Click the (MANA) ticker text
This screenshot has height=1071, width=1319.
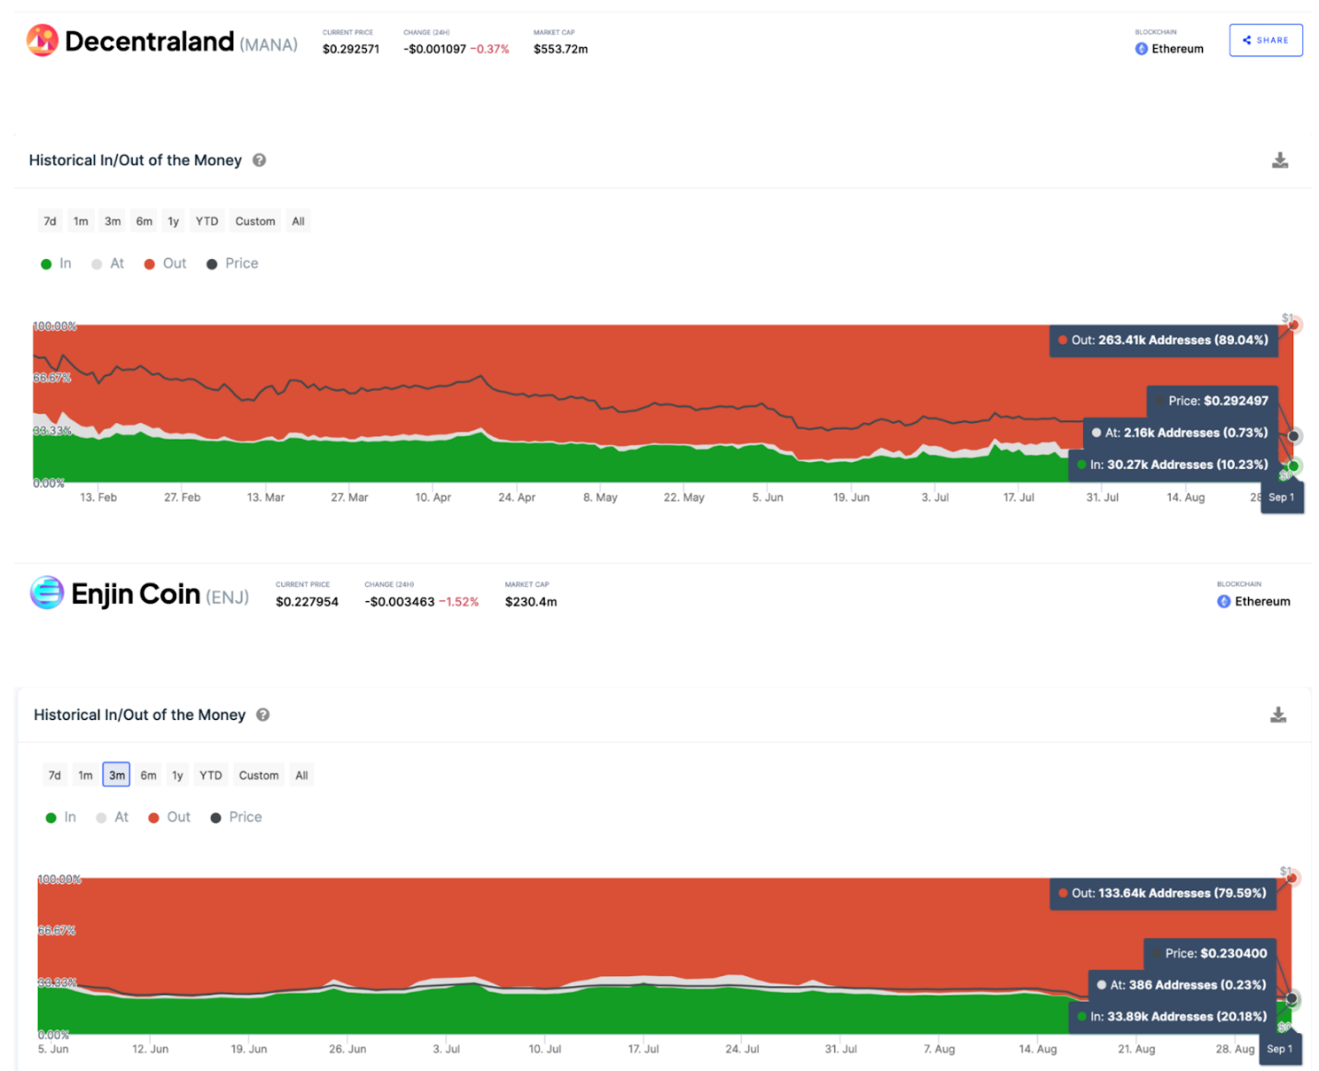(x=269, y=44)
